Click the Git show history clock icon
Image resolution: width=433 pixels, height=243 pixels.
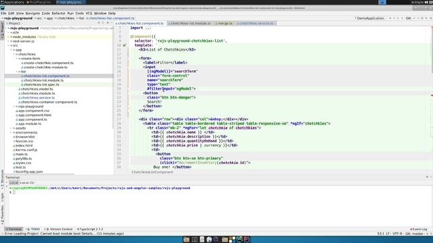(x=422, y=18)
